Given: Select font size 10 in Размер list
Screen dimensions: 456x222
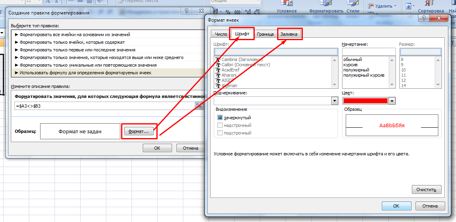Looking at the screenshot, I should pyautogui.click(x=403, y=70).
